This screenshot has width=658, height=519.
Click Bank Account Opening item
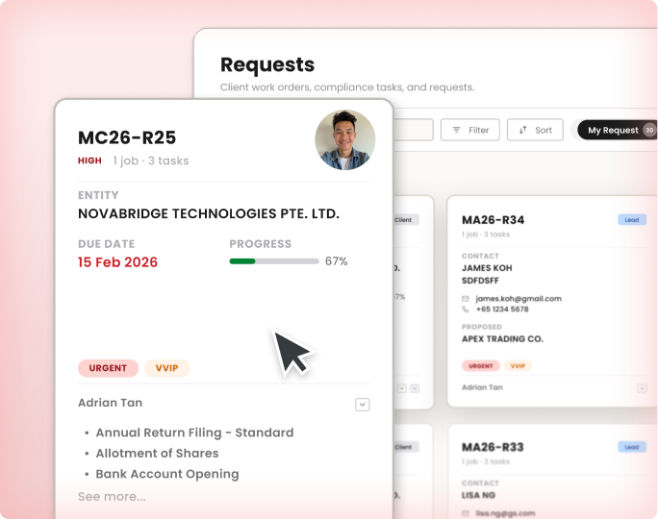pyautogui.click(x=167, y=474)
